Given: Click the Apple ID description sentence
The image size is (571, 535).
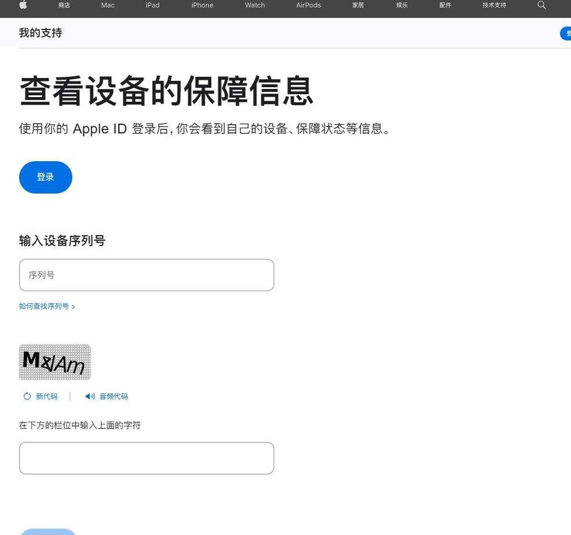Looking at the screenshot, I should (x=205, y=129).
